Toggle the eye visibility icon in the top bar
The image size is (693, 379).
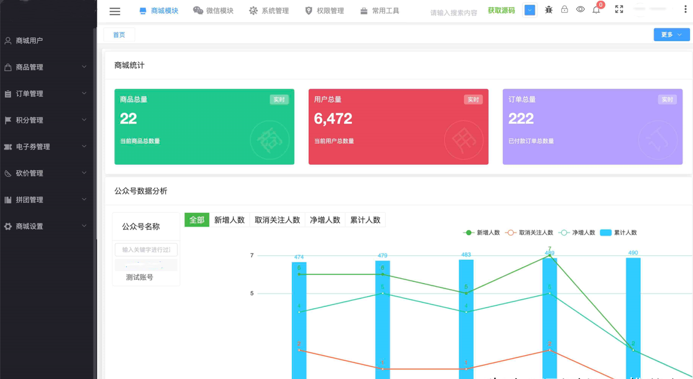point(580,9)
